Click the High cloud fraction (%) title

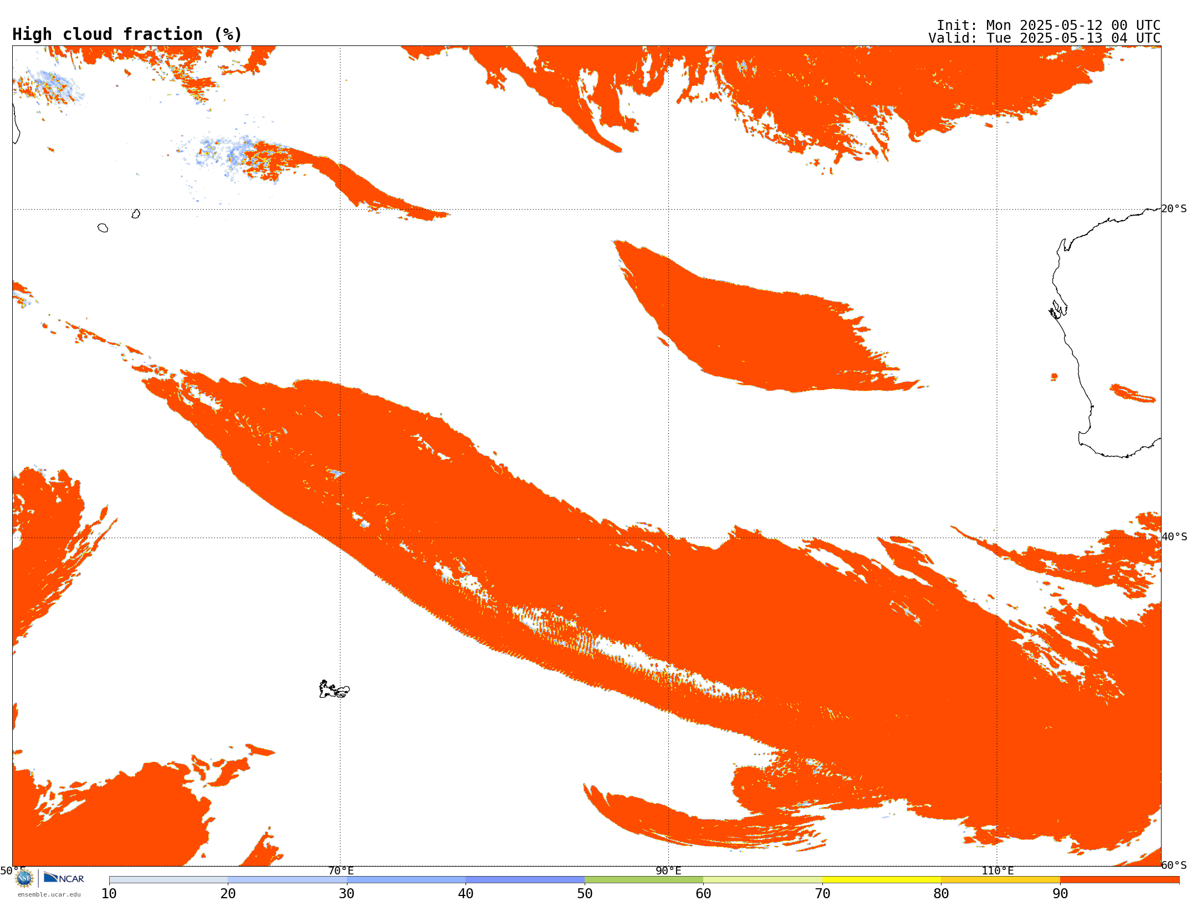point(127,34)
